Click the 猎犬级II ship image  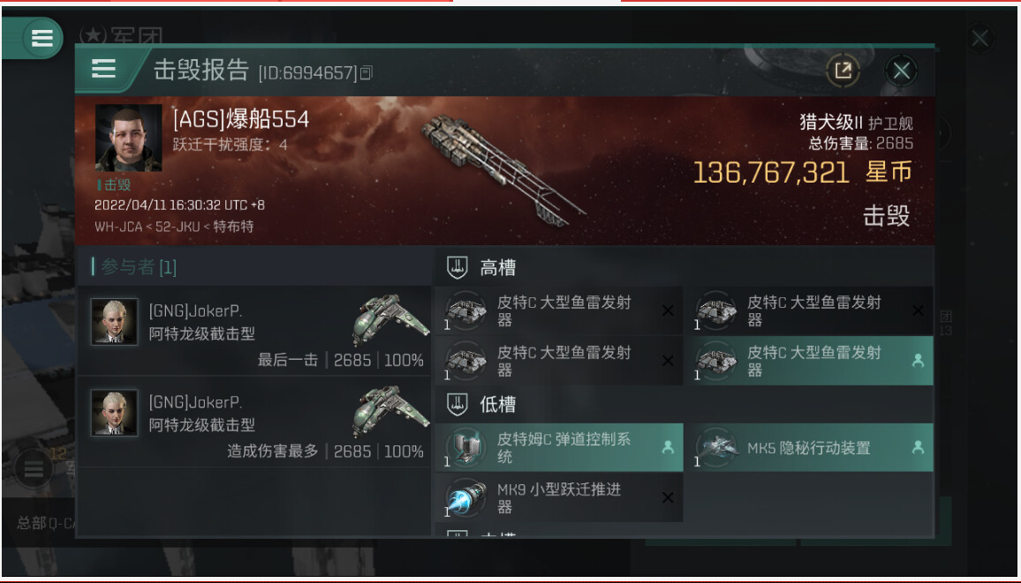502,170
